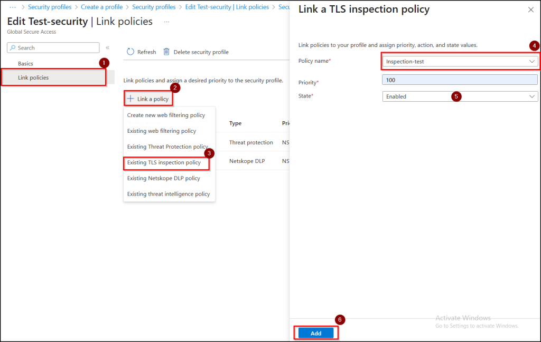The image size is (541, 342).
Task: Select Existing TLS inspection policy
Action: coord(164,163)
